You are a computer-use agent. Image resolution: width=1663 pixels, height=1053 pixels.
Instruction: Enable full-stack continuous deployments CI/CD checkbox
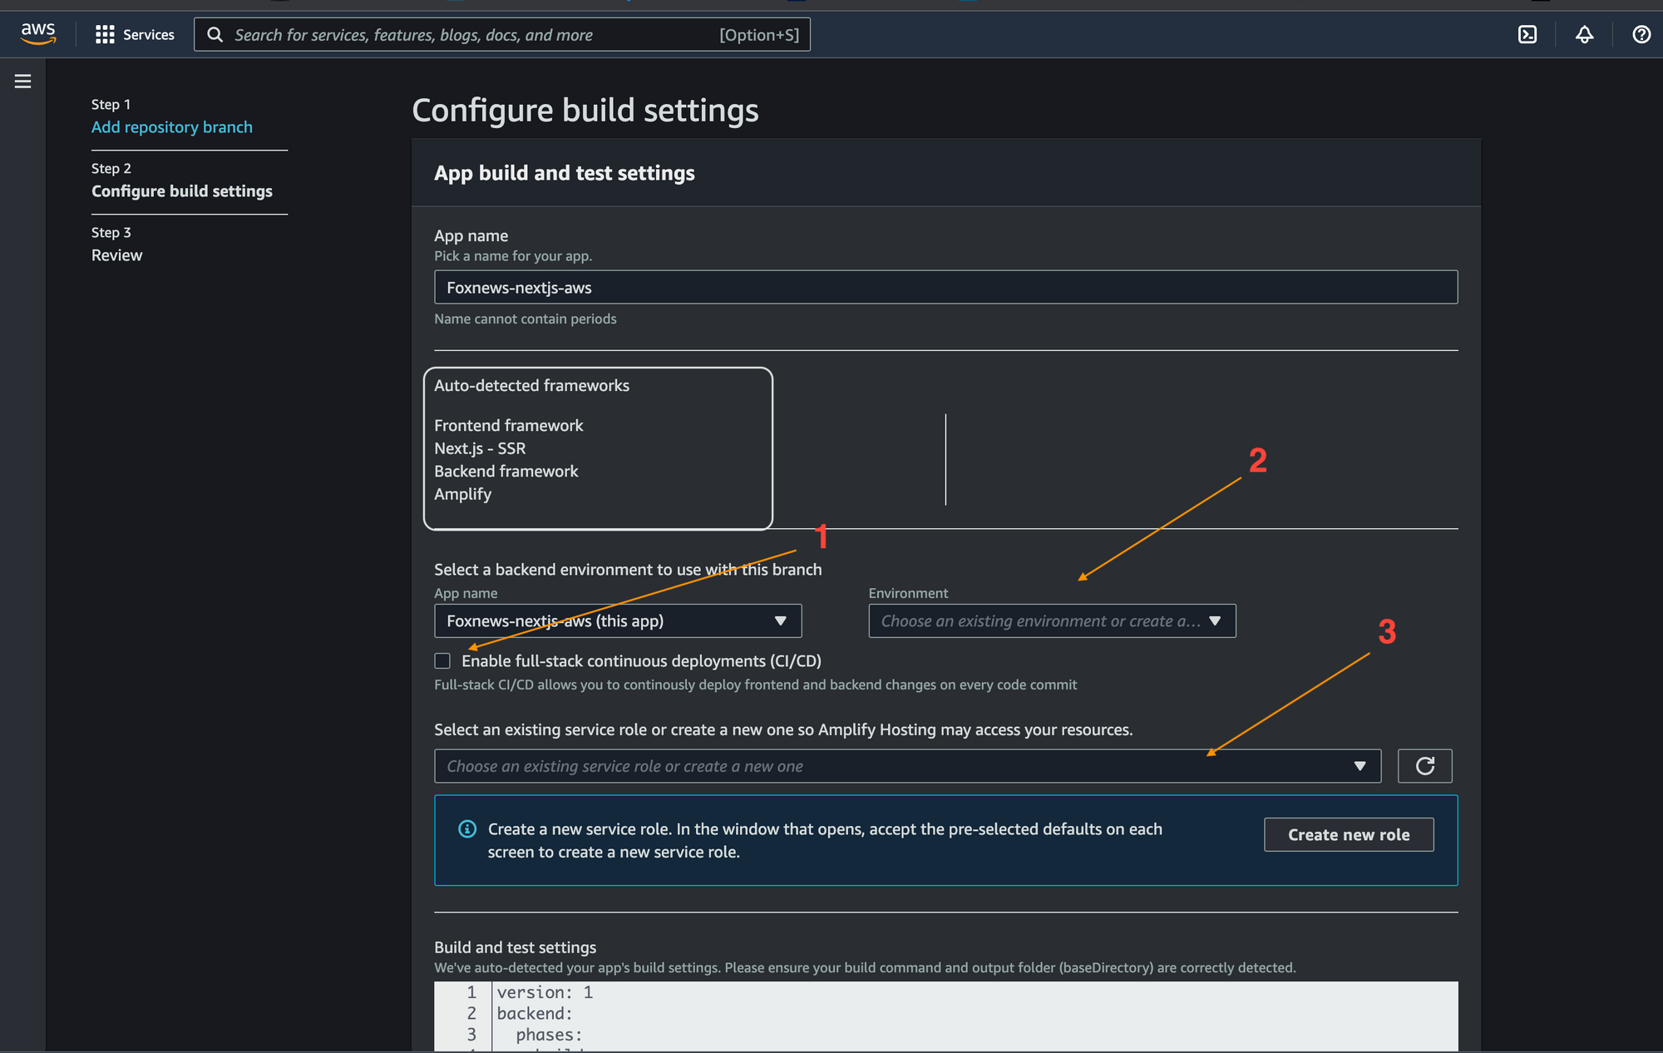442,660
